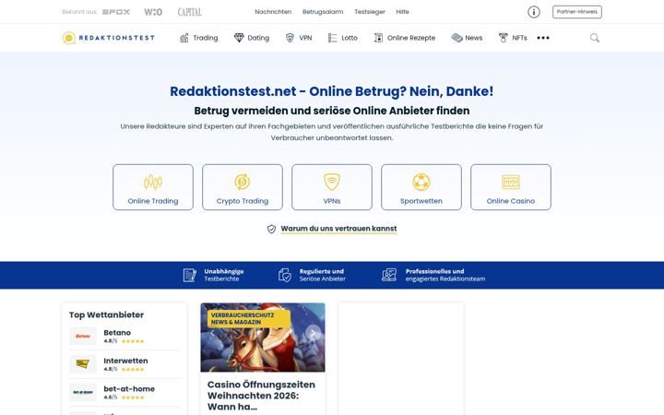This screenshot has width=664, height=415.
Task: Click the wifi shield VPNs icon
Action: click(332, 182)
